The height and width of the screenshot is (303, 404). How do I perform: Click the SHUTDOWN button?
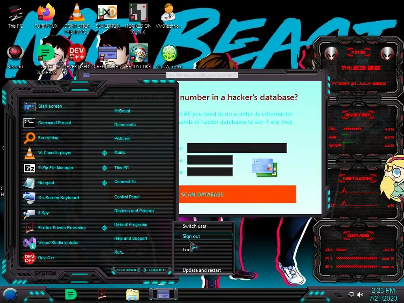click(x=126, y=270)
